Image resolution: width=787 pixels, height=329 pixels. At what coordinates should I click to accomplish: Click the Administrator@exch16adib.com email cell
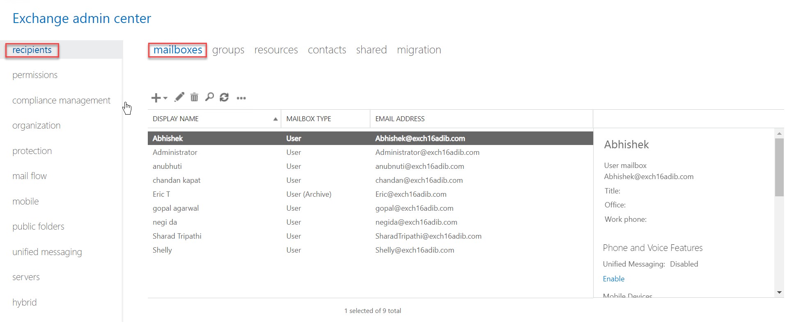click(x=427, y=152)
